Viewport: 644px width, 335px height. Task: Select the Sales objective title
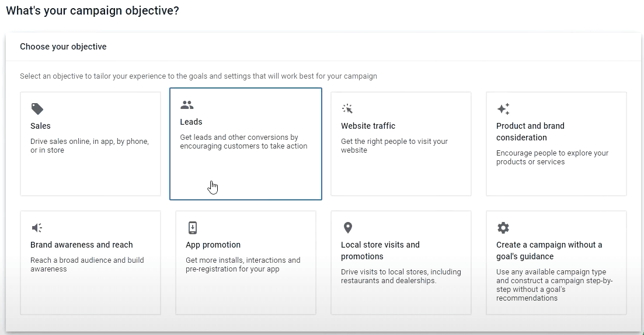pos(40,126)
